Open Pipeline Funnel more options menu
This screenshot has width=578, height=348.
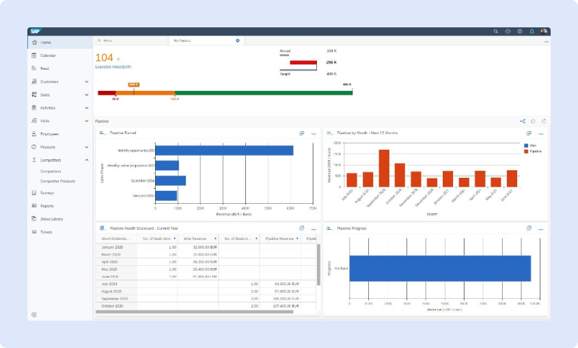[314, 133]
